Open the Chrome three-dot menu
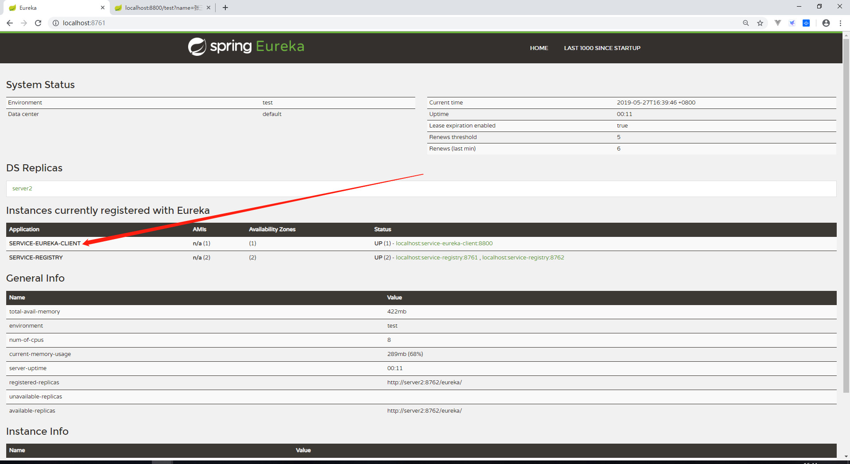 (x=840, y=23)
